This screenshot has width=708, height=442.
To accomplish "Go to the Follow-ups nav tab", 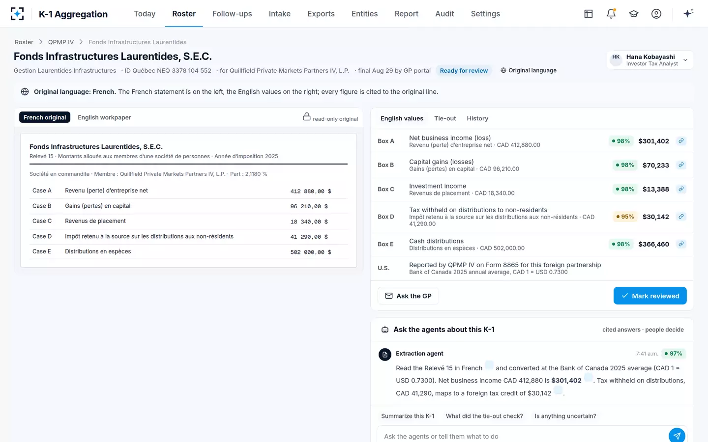I will pyautogui.click(x=232, y=14).
